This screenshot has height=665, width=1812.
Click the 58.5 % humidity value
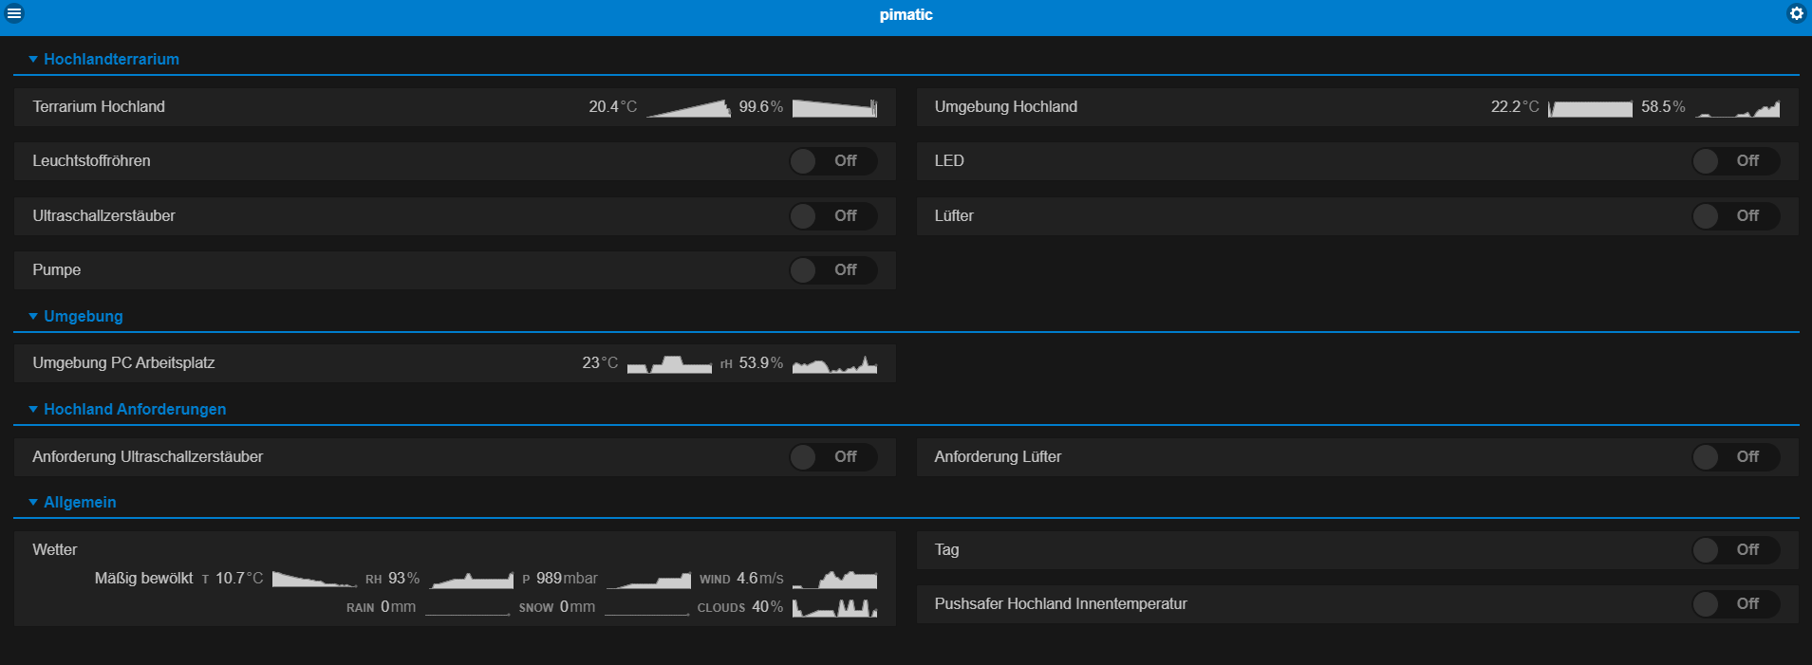point(1663,107)
